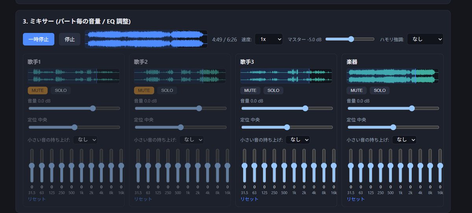Click the 歌手1 waveform thumbnail
472x213 pixels.
pyautogui.click(x=74, y=76)
